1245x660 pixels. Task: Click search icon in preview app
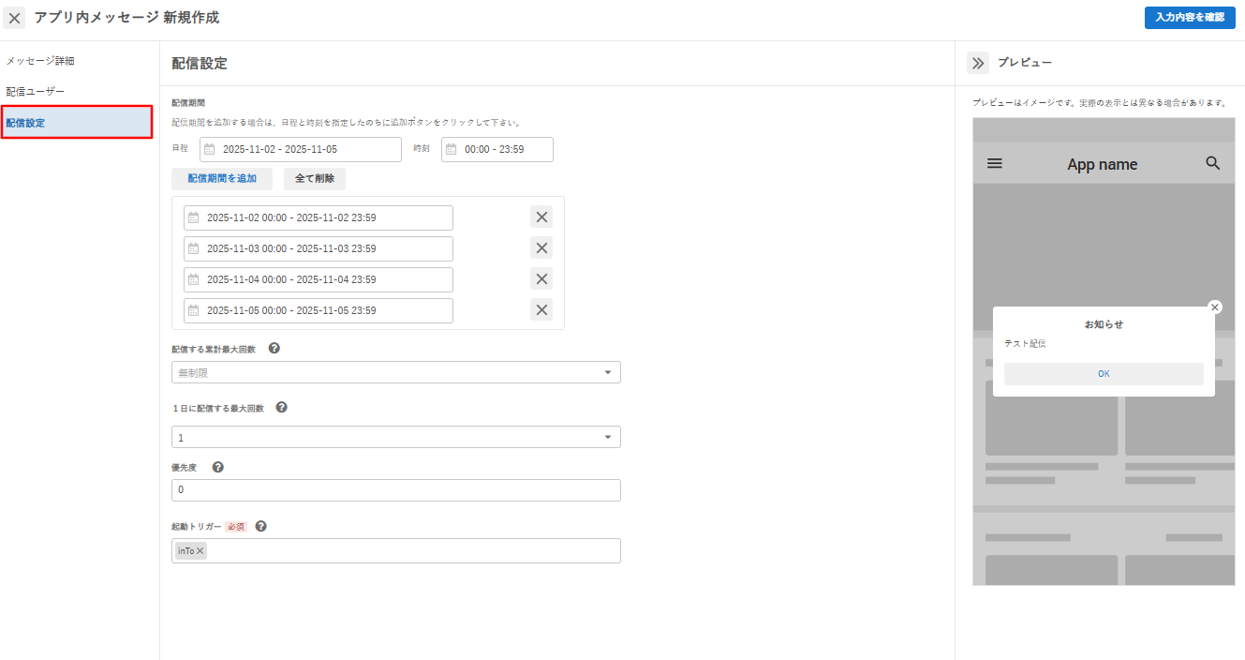click(1213, 163)
